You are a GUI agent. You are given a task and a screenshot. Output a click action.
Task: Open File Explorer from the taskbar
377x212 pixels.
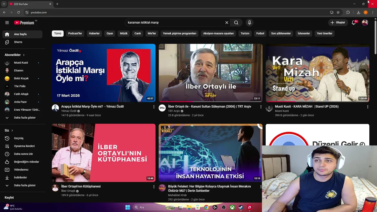189,207
